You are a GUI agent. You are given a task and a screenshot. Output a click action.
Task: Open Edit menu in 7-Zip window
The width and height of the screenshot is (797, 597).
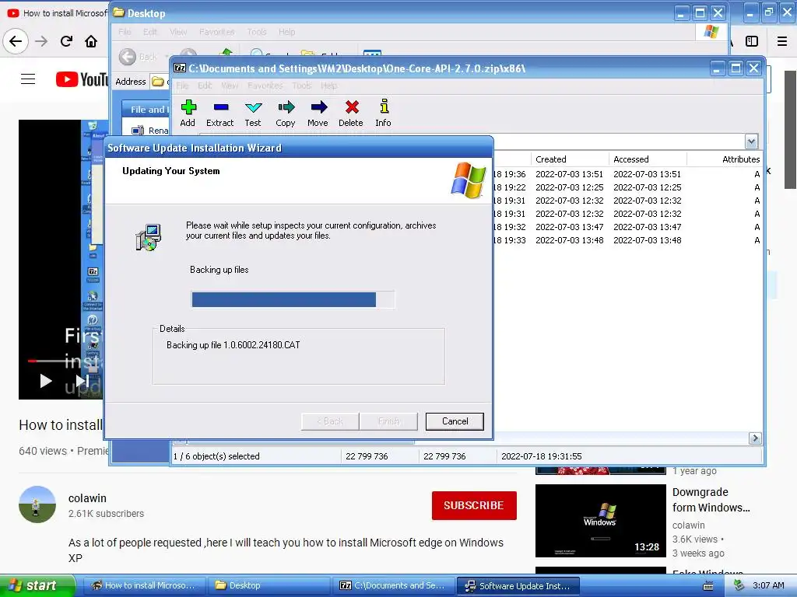click(x=205, y=86)
